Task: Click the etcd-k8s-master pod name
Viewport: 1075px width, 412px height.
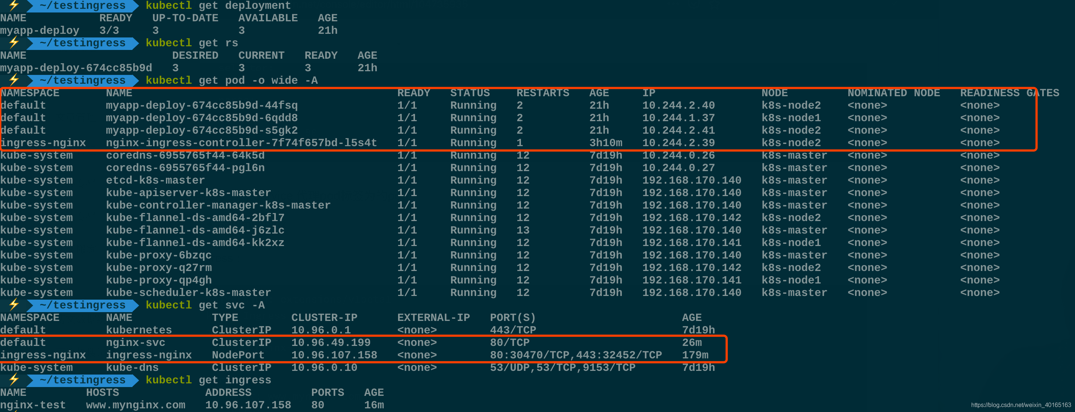Action: [x=155, y=180]
